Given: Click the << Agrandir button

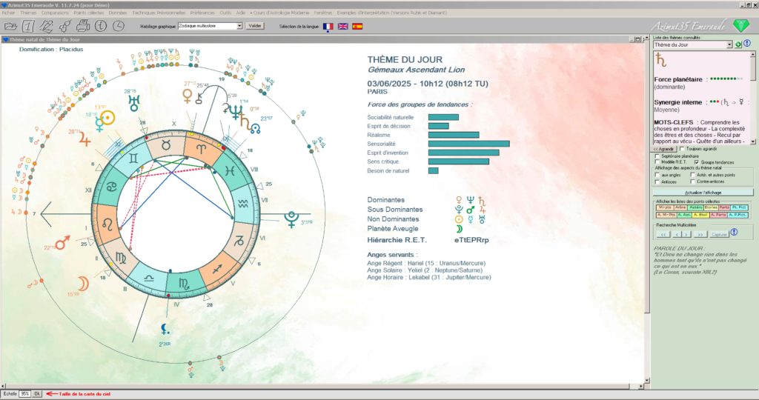Looking at the screenshot, I should pos(663,149).
